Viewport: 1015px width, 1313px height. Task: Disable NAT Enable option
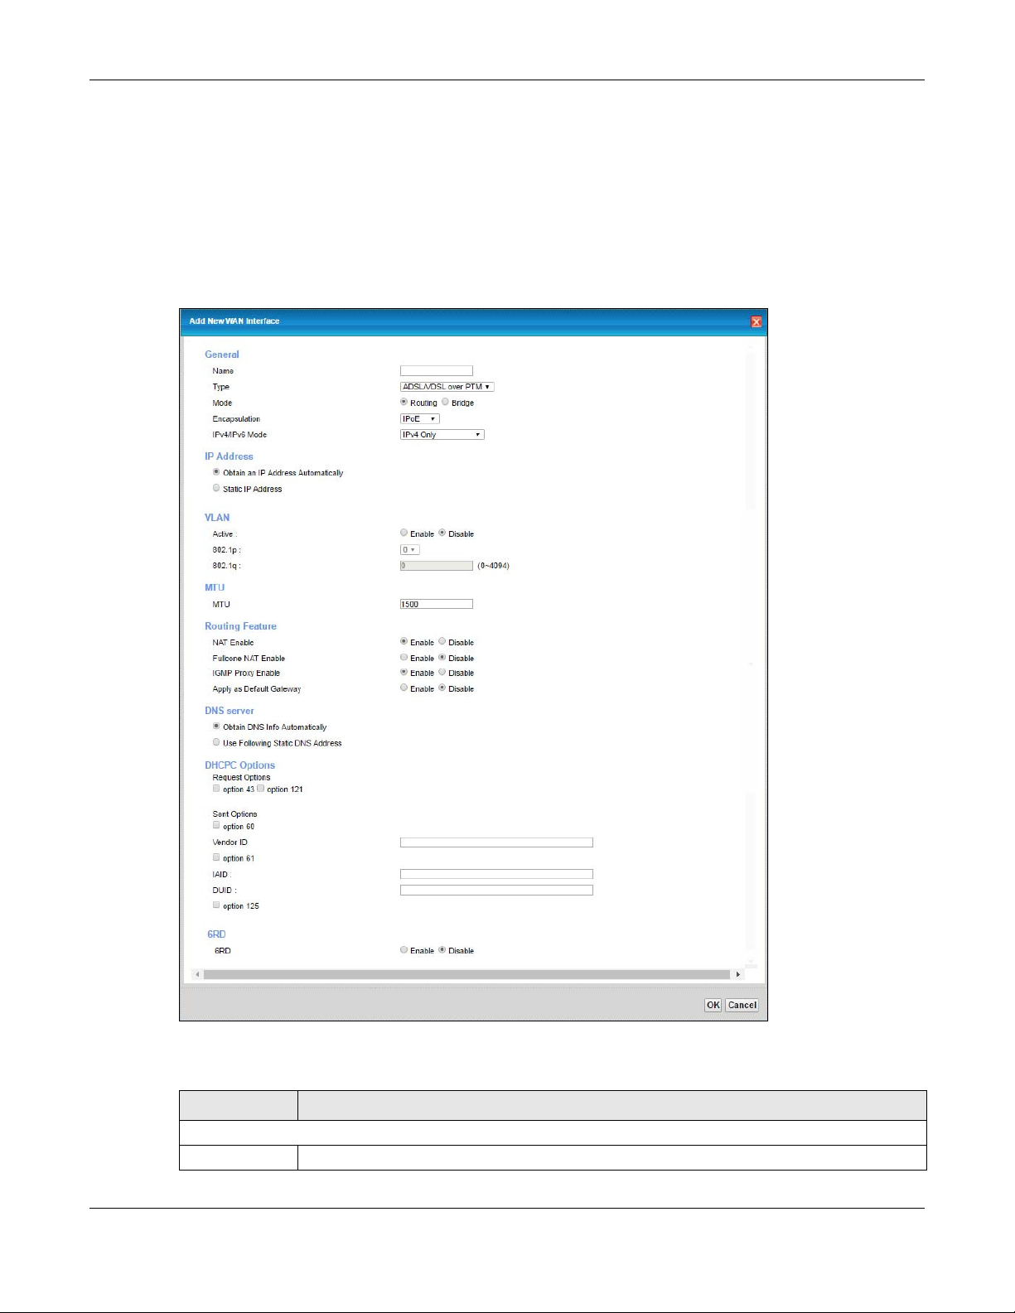click(x=442, y=642)
